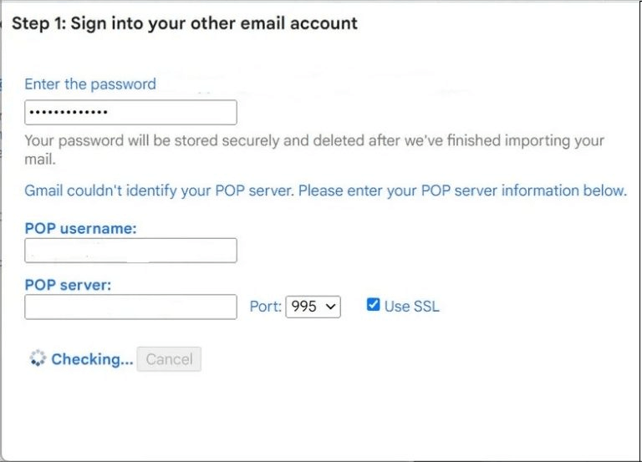Click the POP server error message
This screenshot has width=642, height=462.
click(x=325, y=190)
